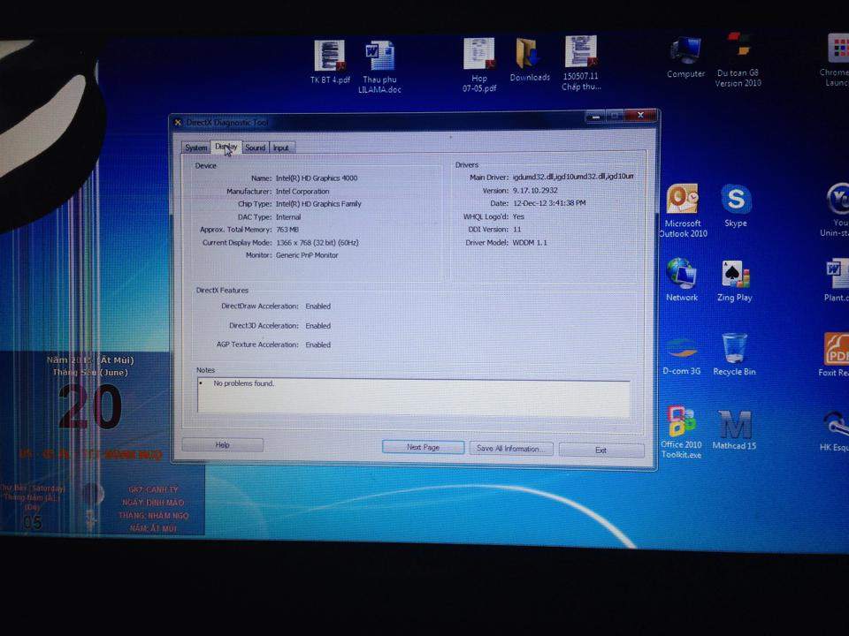Image resolution: width=849 pixels, height=636 pixels.
Task: Click the large date number 20 on calendar gadget
Action: pos(90,406)
